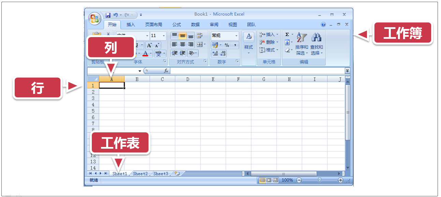The width and height of the screenshot is (441, 197).
Task: Click the red Font Color A icon
Action: tap(145, 53)
